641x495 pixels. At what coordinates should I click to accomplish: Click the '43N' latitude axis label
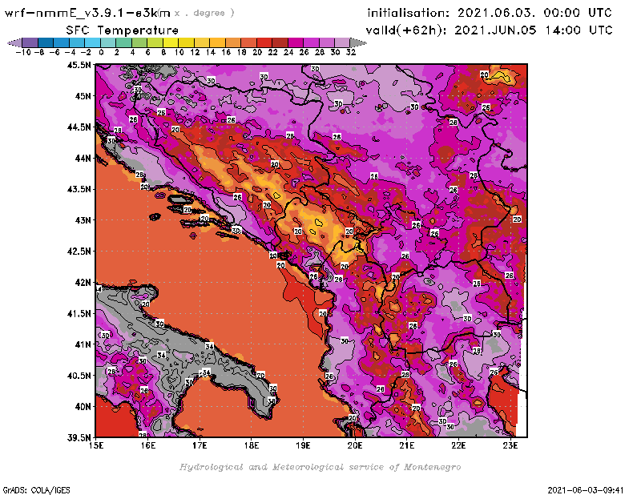(x=83, y=220)
